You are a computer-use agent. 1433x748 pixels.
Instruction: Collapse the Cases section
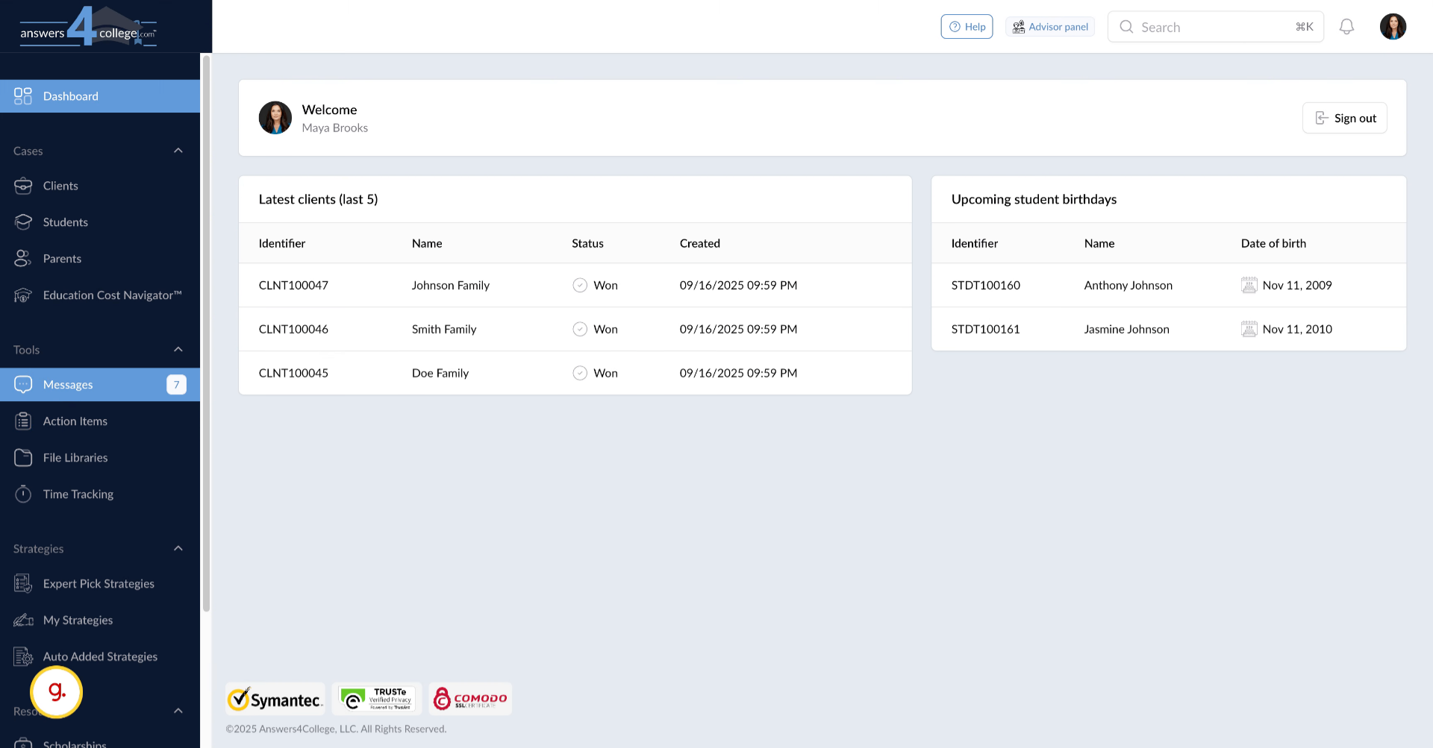178,150
